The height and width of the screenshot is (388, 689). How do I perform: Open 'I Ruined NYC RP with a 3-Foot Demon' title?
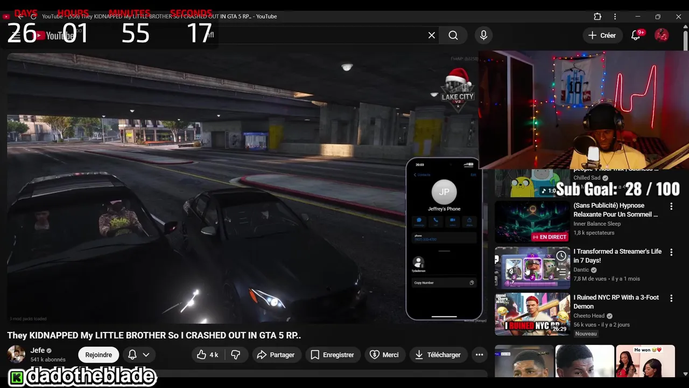(x=616, y=302)
